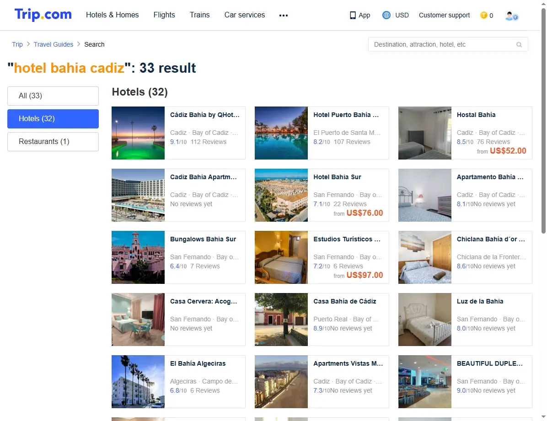Open the more options ellipsis menu
Viewport: 547px width, 421px height.
tap(284, 16)
